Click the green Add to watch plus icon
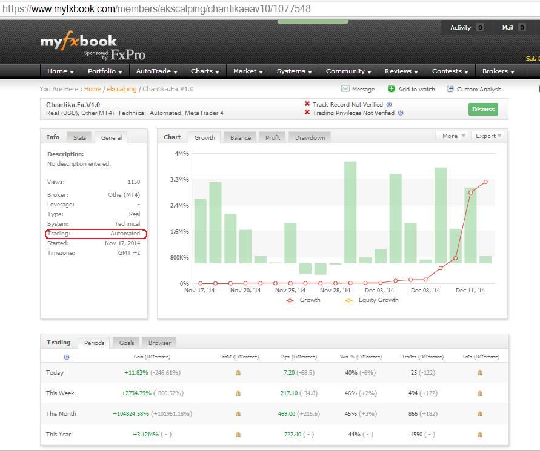The image size is (540, 451). tap(392, 89)
